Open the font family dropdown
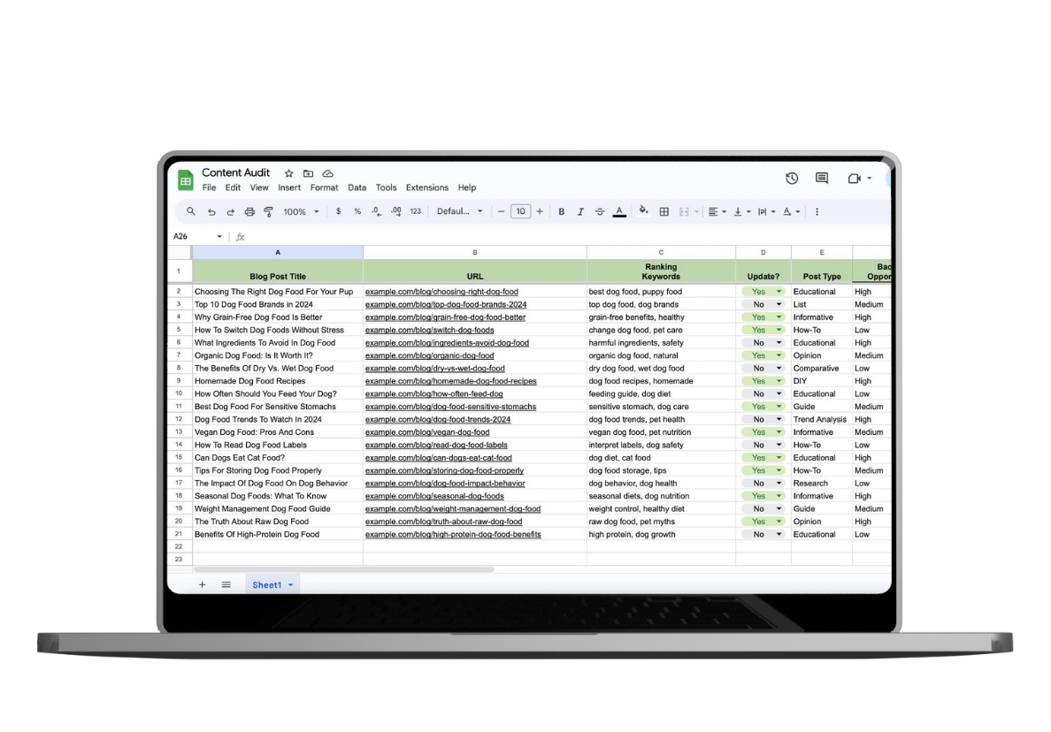This screenshot has width=1051, height=732. pyautogui.click(x=460, y=212)
